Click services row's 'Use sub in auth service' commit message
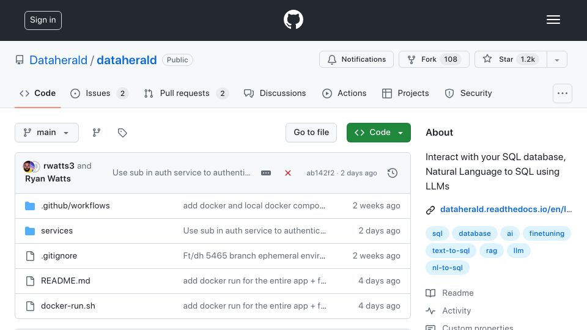 (254, 231)
